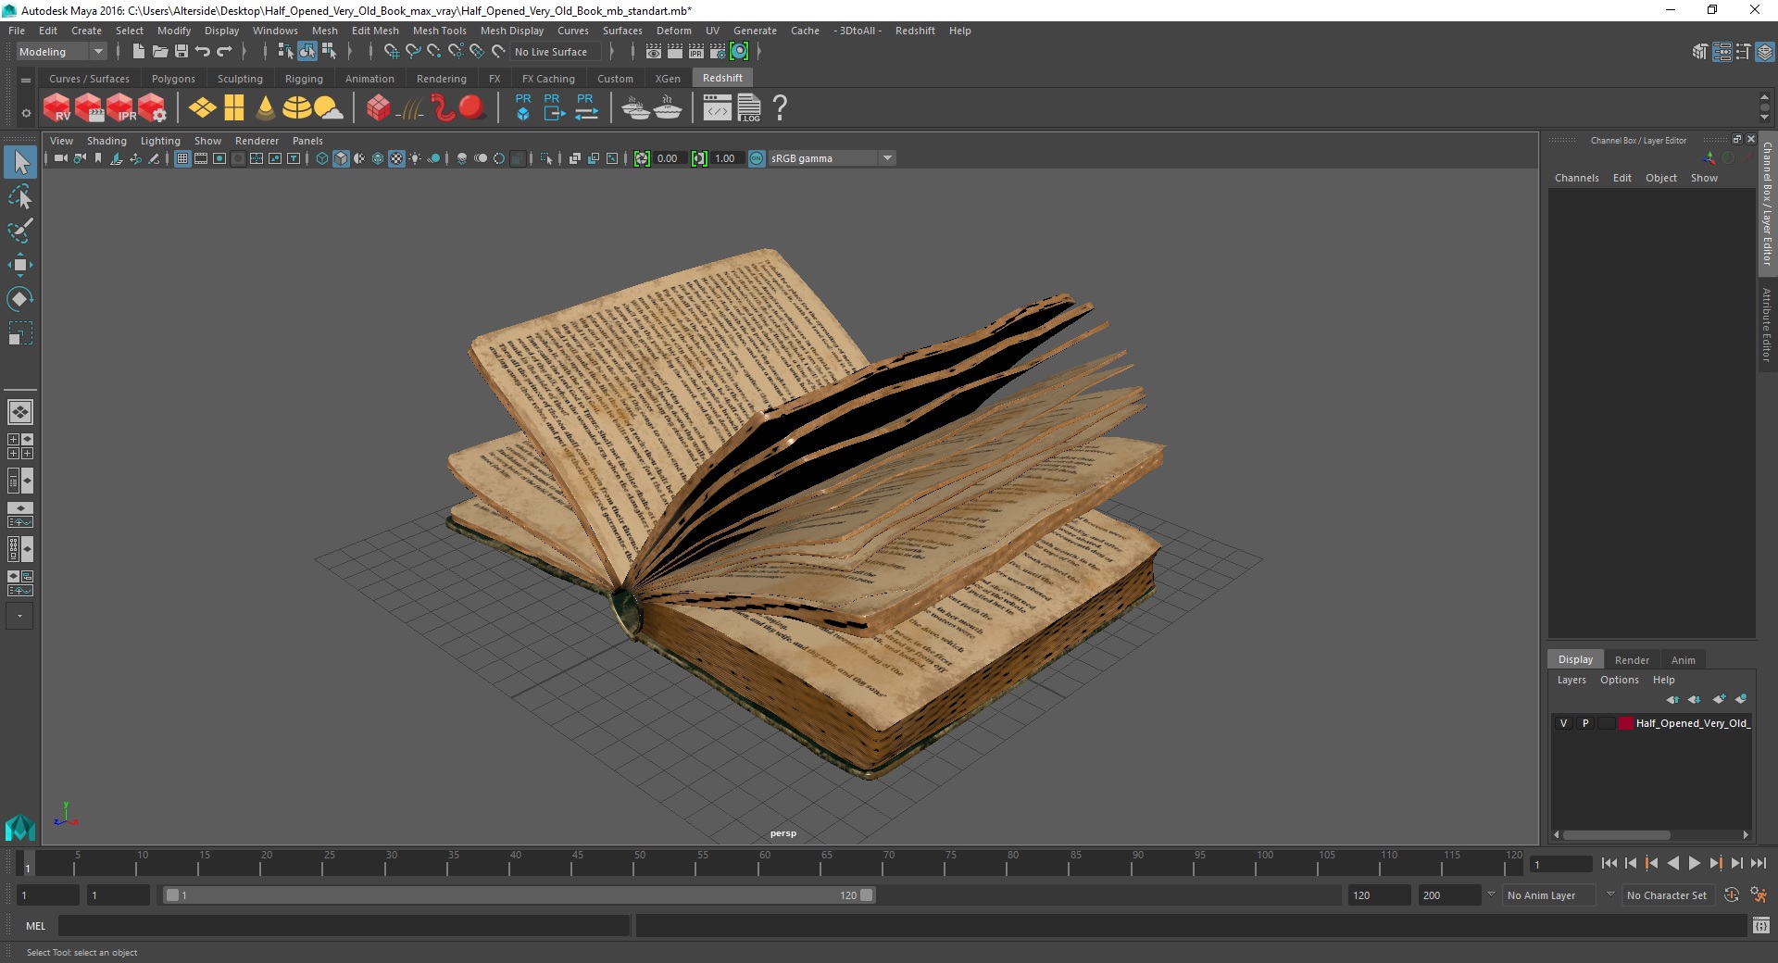The height and width of the screenshot is (963, 1778).
Task: Open Redshift help question mark icon
Action: point(780,107)
